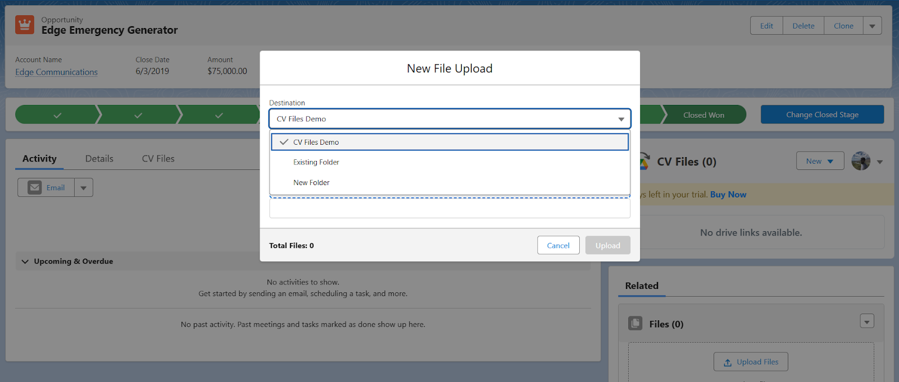This screenshot has width=899, height=382.
Task: Click the Email button
Action: tap(47, 187)
